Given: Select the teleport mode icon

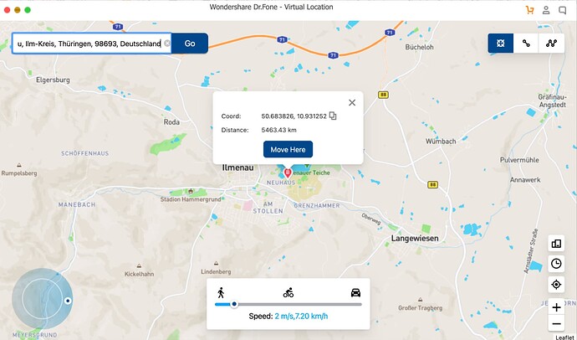Looking at the screenshot, I should [x=500, y=43].
